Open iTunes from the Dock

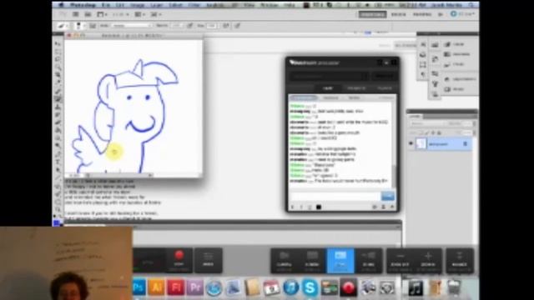[290, 287]
